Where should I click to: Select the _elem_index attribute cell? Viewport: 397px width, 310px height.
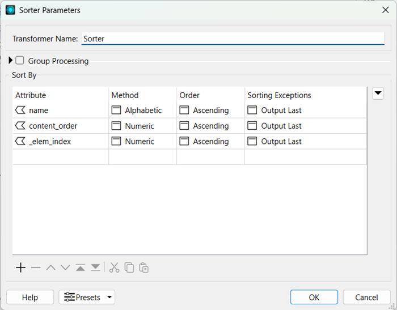click(61, 141)
